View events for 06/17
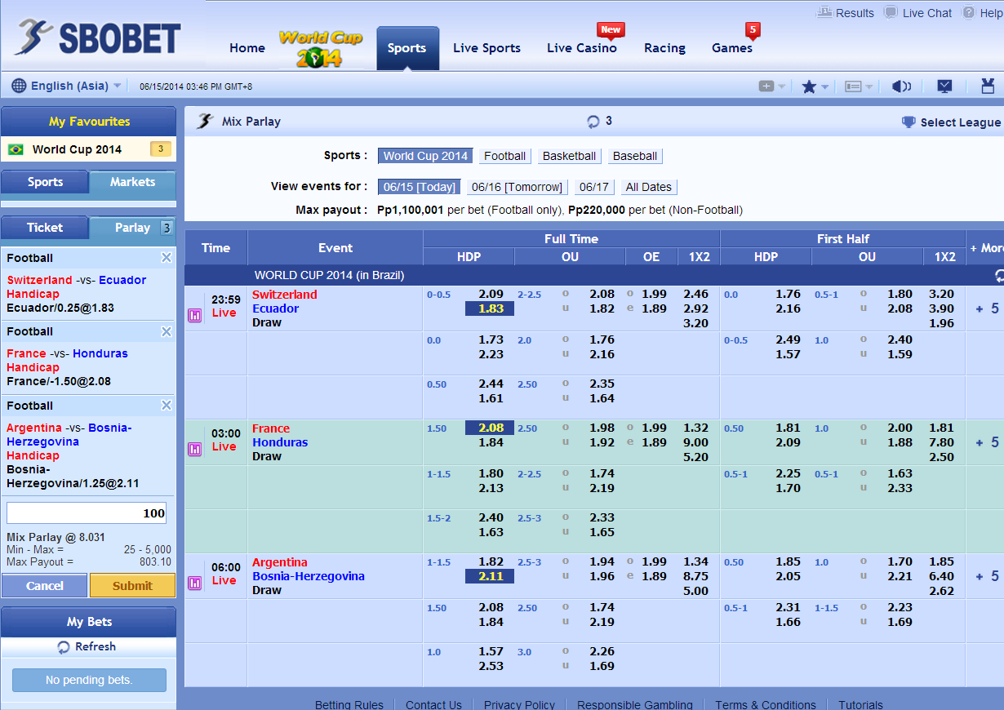The height and width of the screenshot is (710, 1004). click(593, 187)
